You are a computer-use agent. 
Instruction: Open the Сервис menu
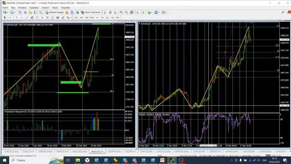coord(45,8)
